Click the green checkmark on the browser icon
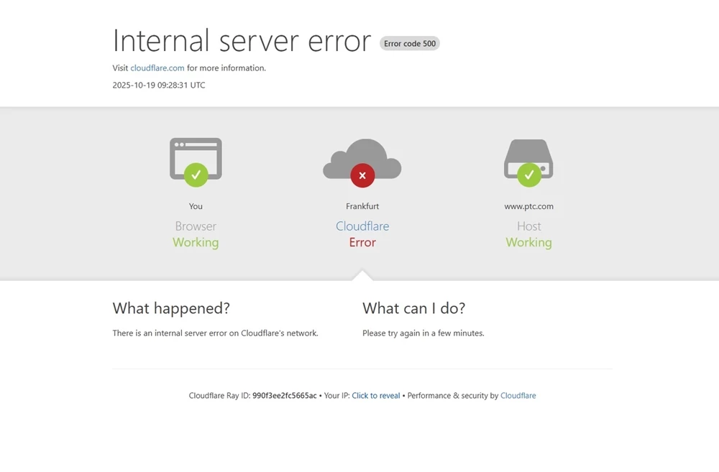719x472 pixels. pos(196,175)
